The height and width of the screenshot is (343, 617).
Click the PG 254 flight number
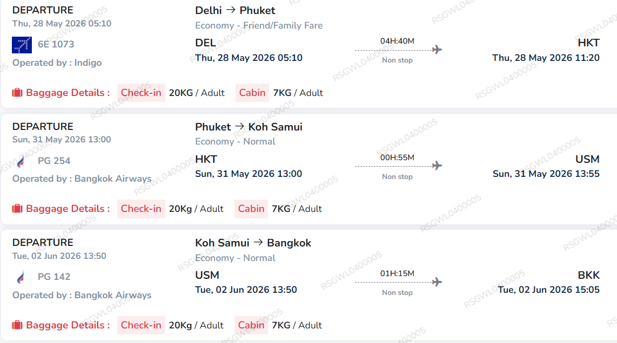point(54,161)
